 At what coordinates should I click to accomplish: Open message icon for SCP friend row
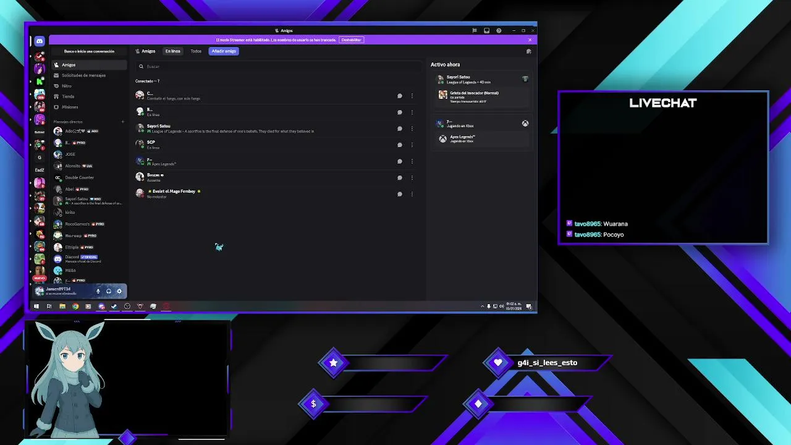coord(400,145)
